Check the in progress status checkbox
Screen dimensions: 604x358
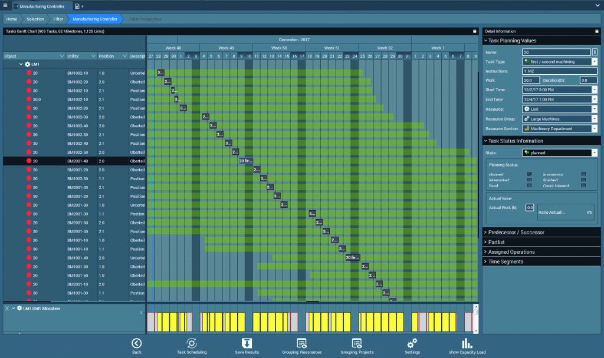tap(583, 174)
